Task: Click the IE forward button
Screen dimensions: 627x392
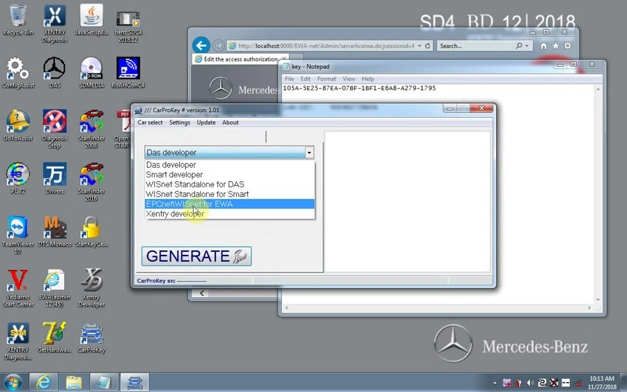Action: point(218,45)
